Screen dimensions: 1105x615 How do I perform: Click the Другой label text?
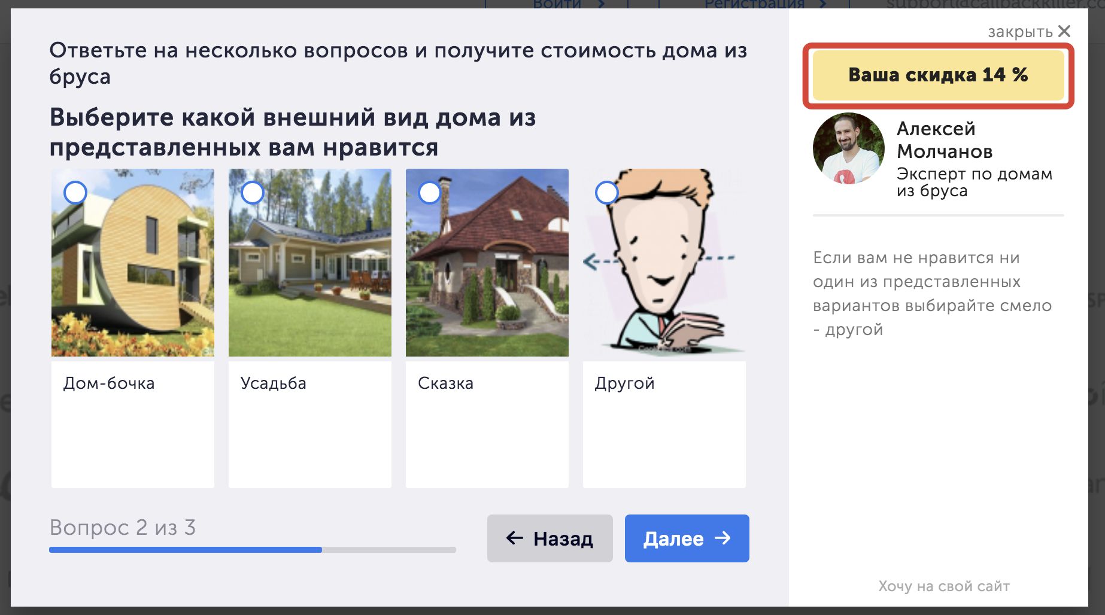[624, 383]
